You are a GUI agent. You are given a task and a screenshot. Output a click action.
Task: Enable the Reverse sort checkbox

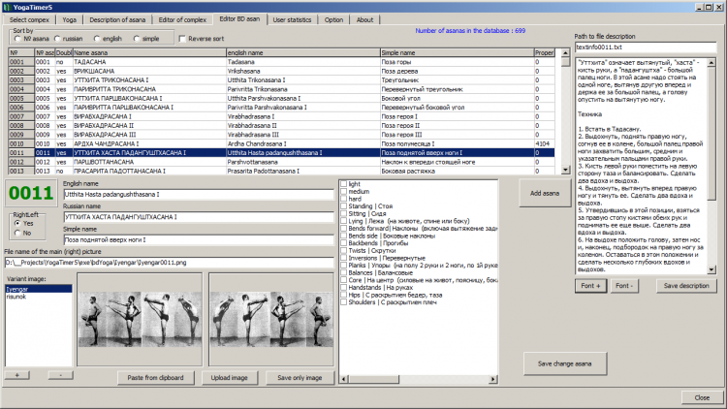[184, 39]
